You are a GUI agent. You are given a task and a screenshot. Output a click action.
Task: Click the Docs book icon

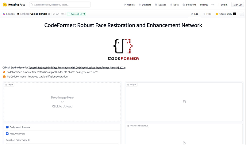[x=171, y=5]
